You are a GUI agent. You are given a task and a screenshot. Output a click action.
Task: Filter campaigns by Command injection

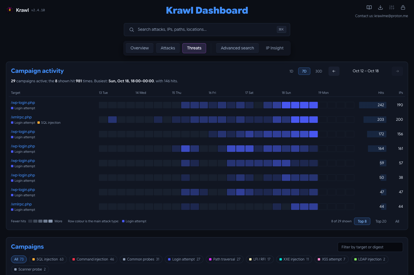[93, 259]
